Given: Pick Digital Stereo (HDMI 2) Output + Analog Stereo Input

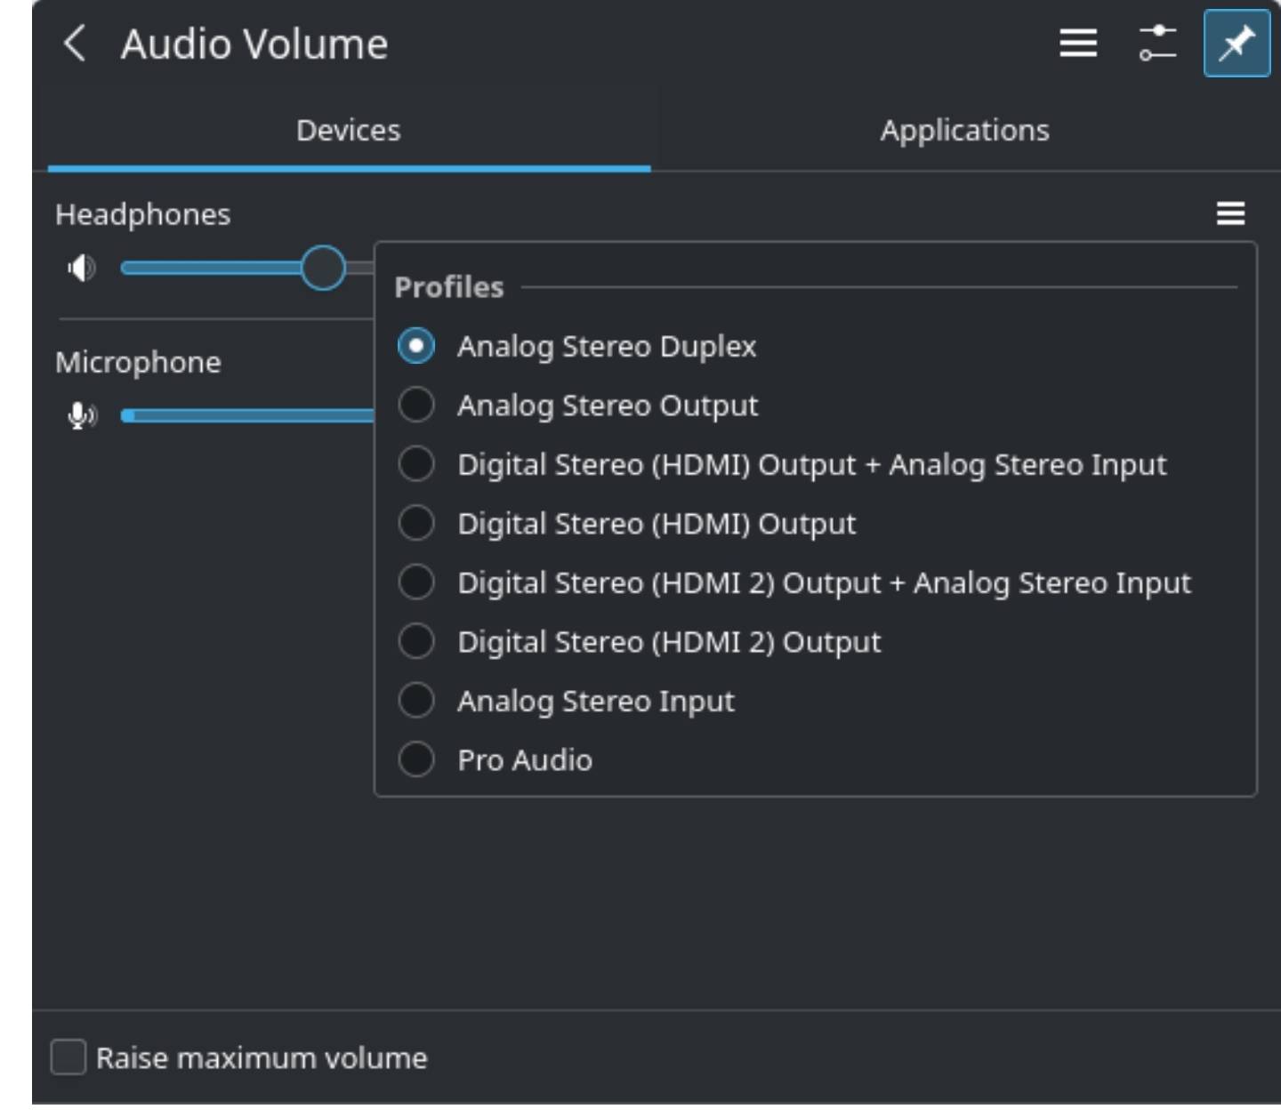Looking at the screenshot, I should click(x=416, y=583).
